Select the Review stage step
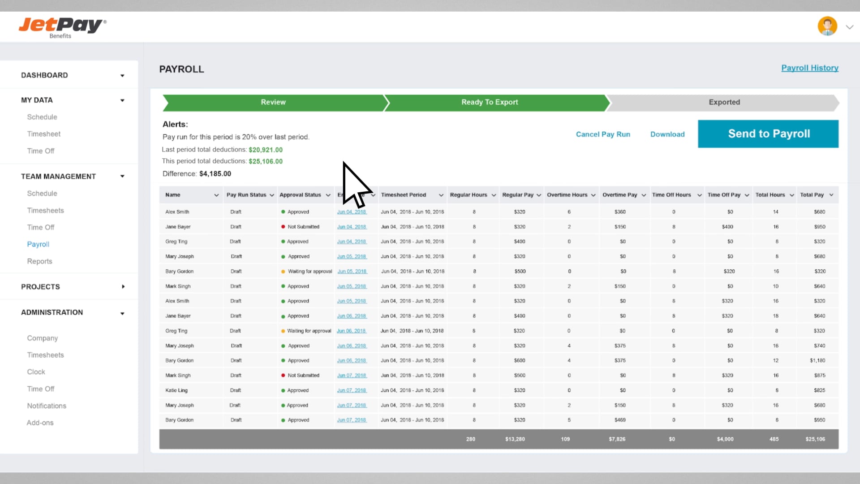Viewport: 860px width, 484px height. 273,103
